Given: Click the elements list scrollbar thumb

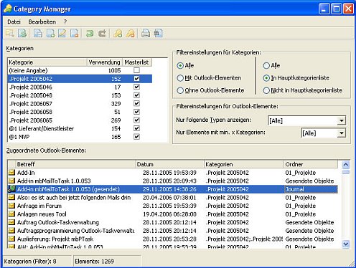Looking at the screenshot, I should 346,172.
